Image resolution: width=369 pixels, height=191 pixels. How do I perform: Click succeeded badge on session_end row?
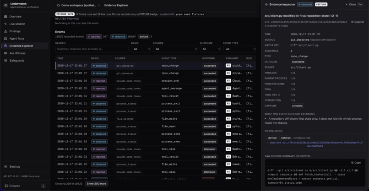tap(210, 81)
